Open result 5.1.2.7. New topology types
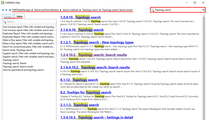Screen dimensions: 207x120 pyautogui.click(x=97, y=42)
